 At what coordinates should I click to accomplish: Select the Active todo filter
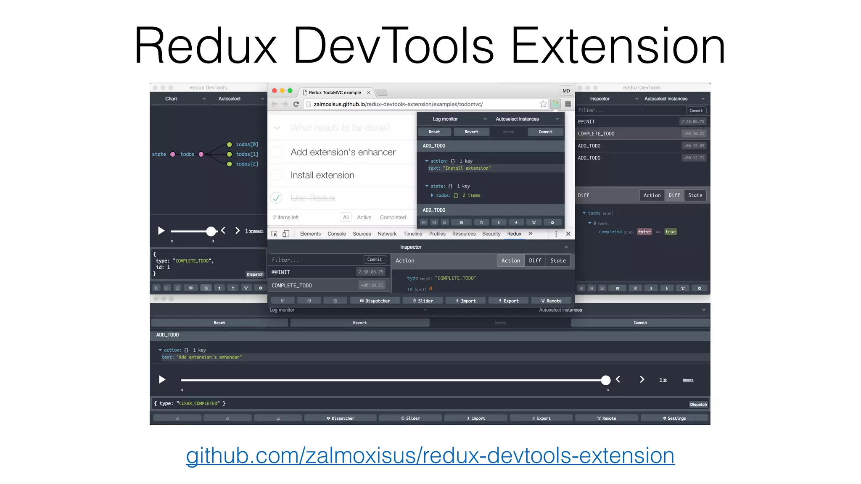[364, 217]
